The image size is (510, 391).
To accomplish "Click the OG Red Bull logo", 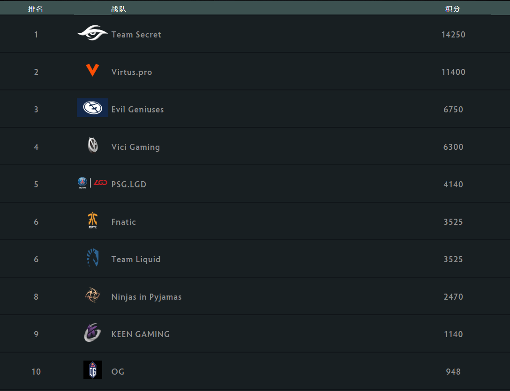I will point(93,370).
